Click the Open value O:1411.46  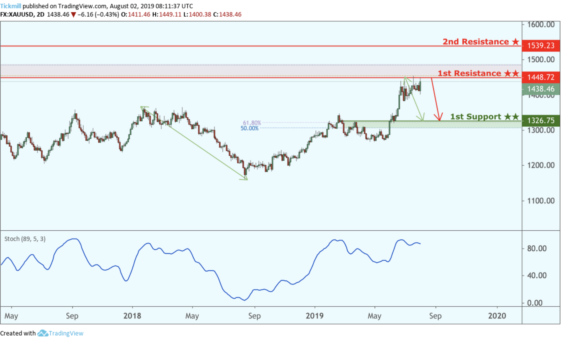coord(136,14)
